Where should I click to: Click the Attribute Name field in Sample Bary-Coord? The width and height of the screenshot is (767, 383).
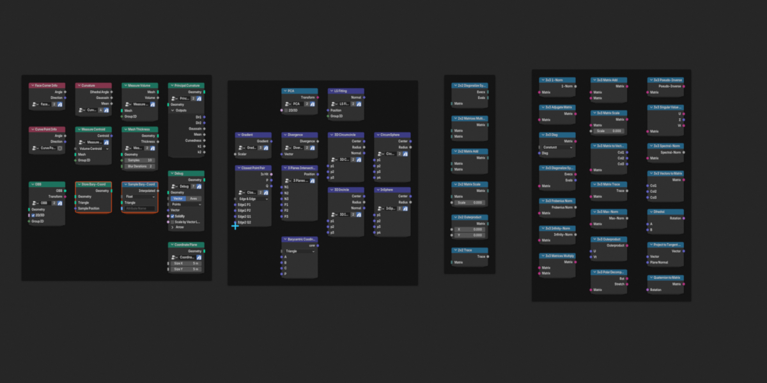tap(139, 209)
